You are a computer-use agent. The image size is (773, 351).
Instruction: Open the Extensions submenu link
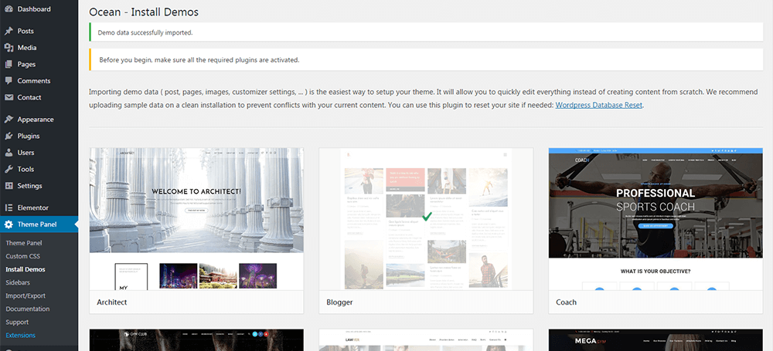click(x=20, y=336)
